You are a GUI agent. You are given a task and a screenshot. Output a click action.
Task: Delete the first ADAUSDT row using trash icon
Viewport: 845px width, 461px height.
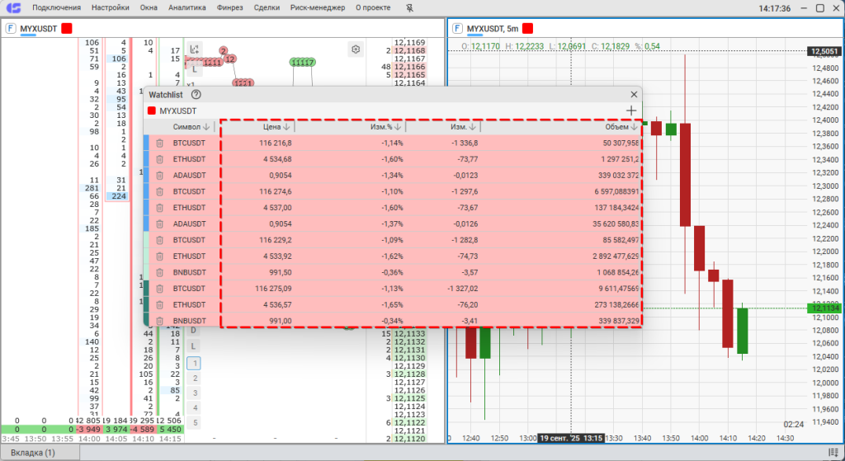pos(160,176)
